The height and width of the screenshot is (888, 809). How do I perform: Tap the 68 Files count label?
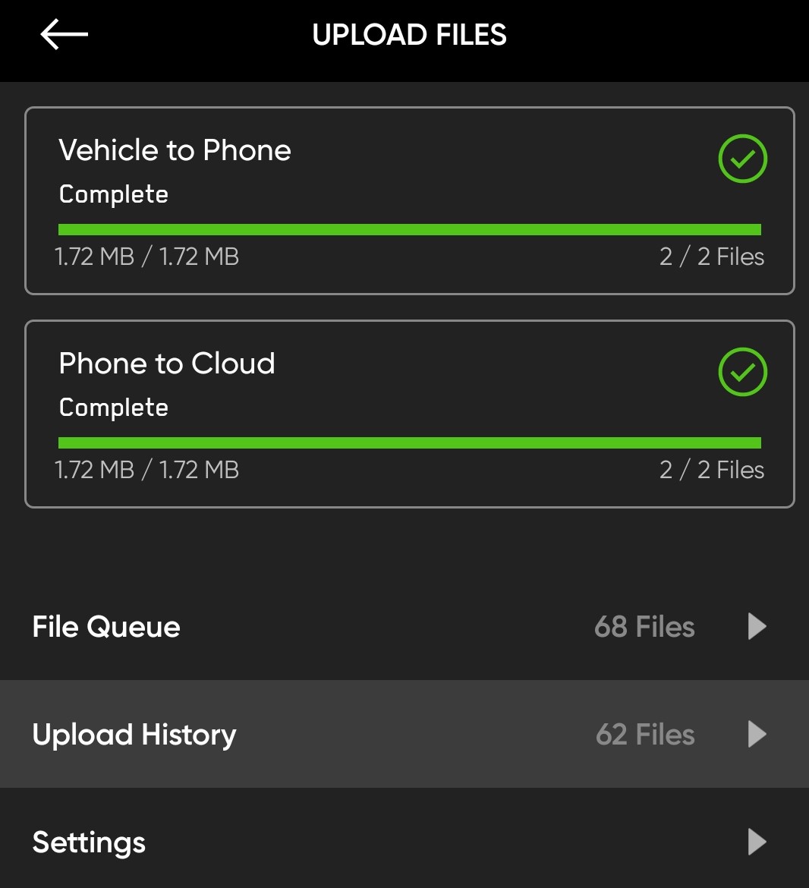click(644, 627)
